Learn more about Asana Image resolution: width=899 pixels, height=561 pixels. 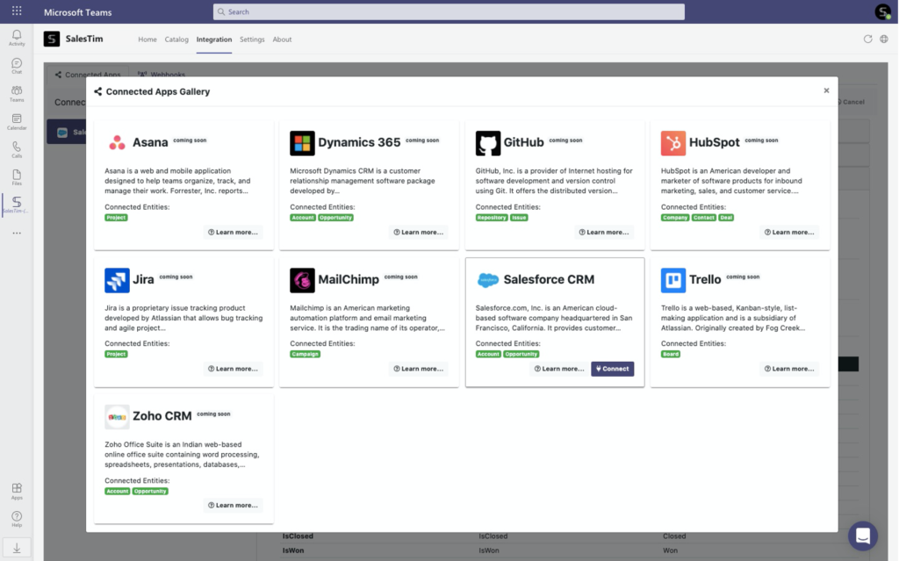click(233, 233)
